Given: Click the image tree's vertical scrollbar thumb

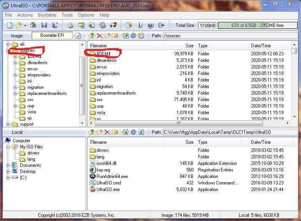Looking at the screenshot, I should [82, 86].
